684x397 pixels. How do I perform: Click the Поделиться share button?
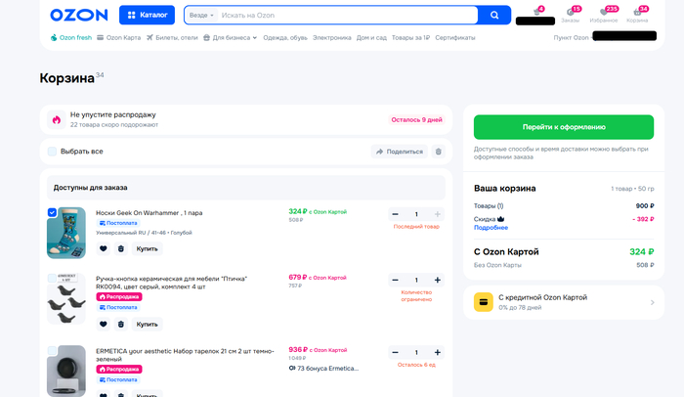[399, 152]
